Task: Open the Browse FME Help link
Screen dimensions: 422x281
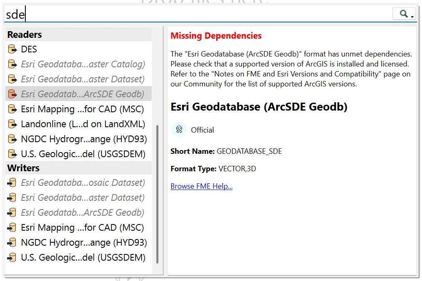Action: pos(202,186)
